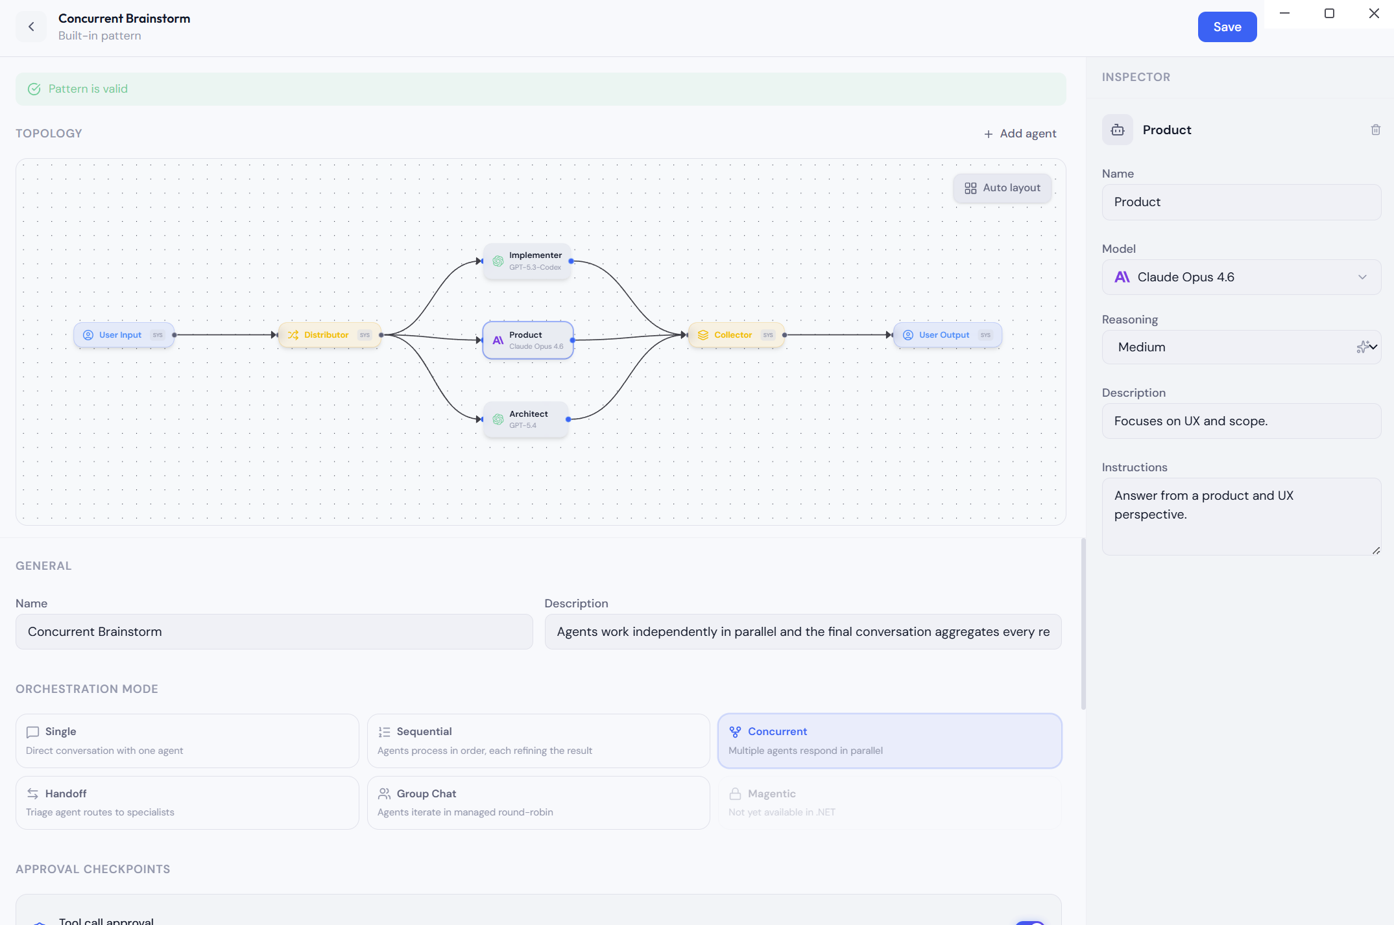Click the green check icon in valid banner
1394x925 pixels.
coord(34,89)
